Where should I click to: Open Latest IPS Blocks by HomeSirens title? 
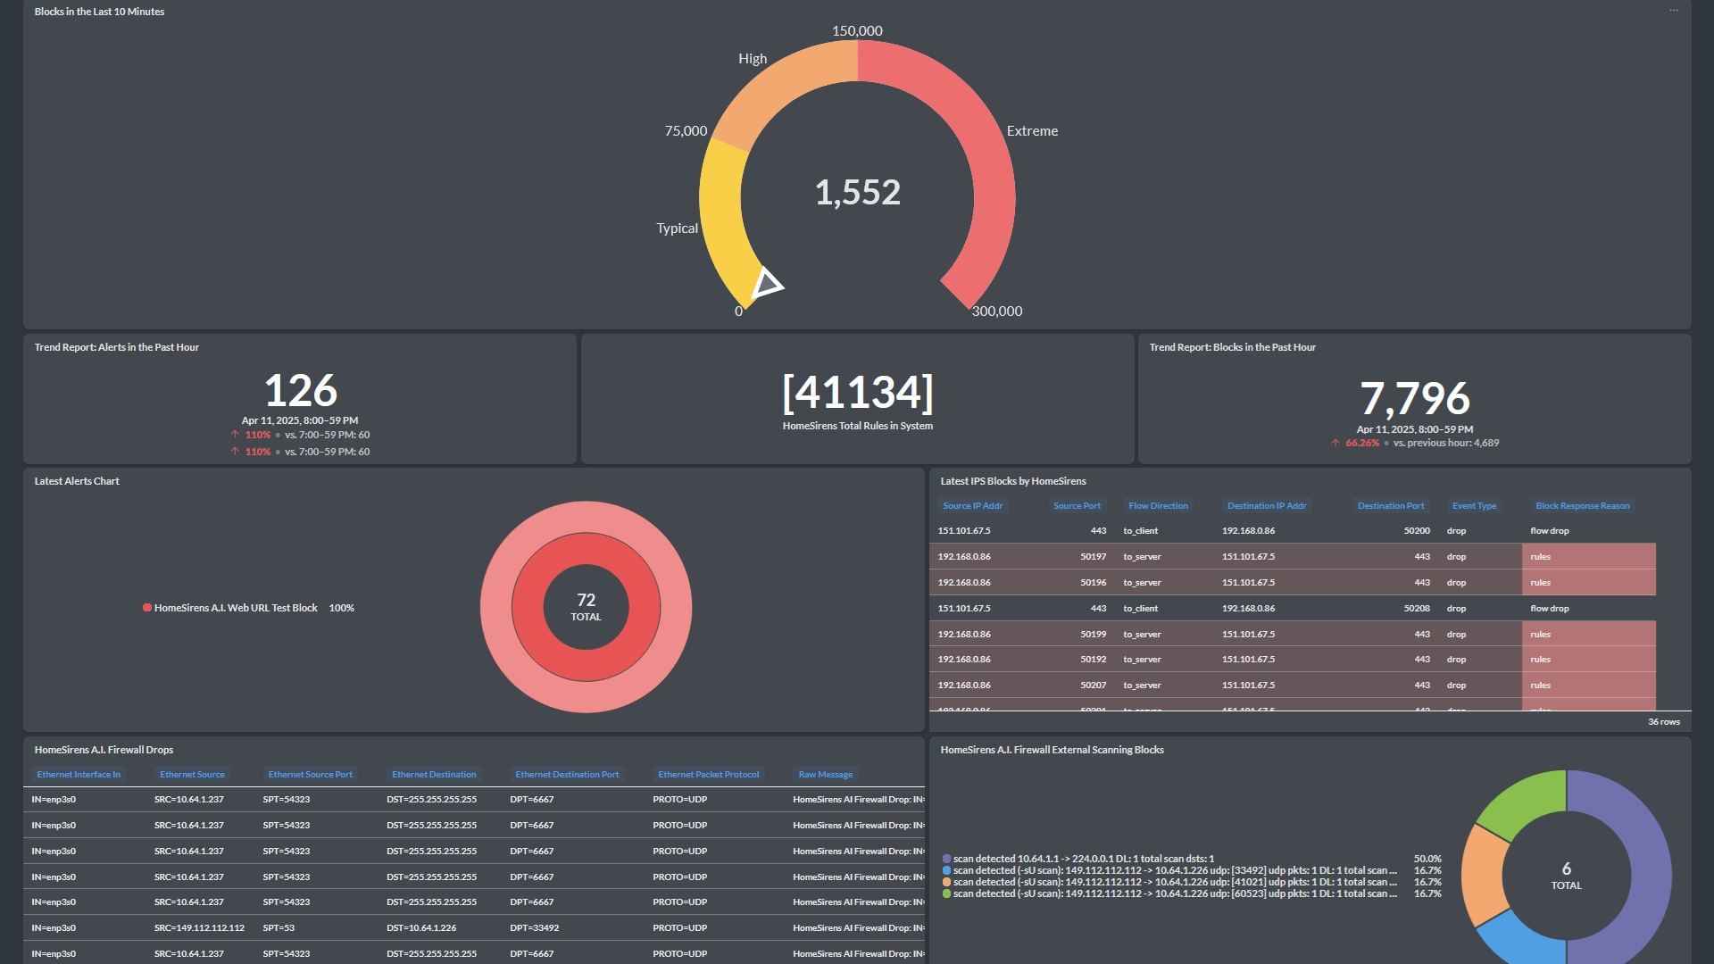[x=1013, y=481]
